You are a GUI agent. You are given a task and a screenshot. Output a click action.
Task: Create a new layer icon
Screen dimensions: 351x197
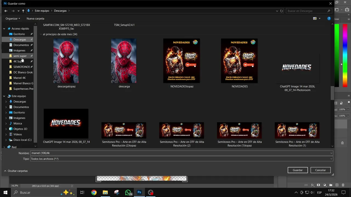click(337, 185)
